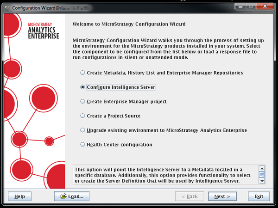
Task: Click the description scrollbar down arrow
Action: click(262, 181)
